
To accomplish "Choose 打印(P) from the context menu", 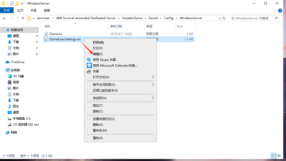I will (120, 48).
